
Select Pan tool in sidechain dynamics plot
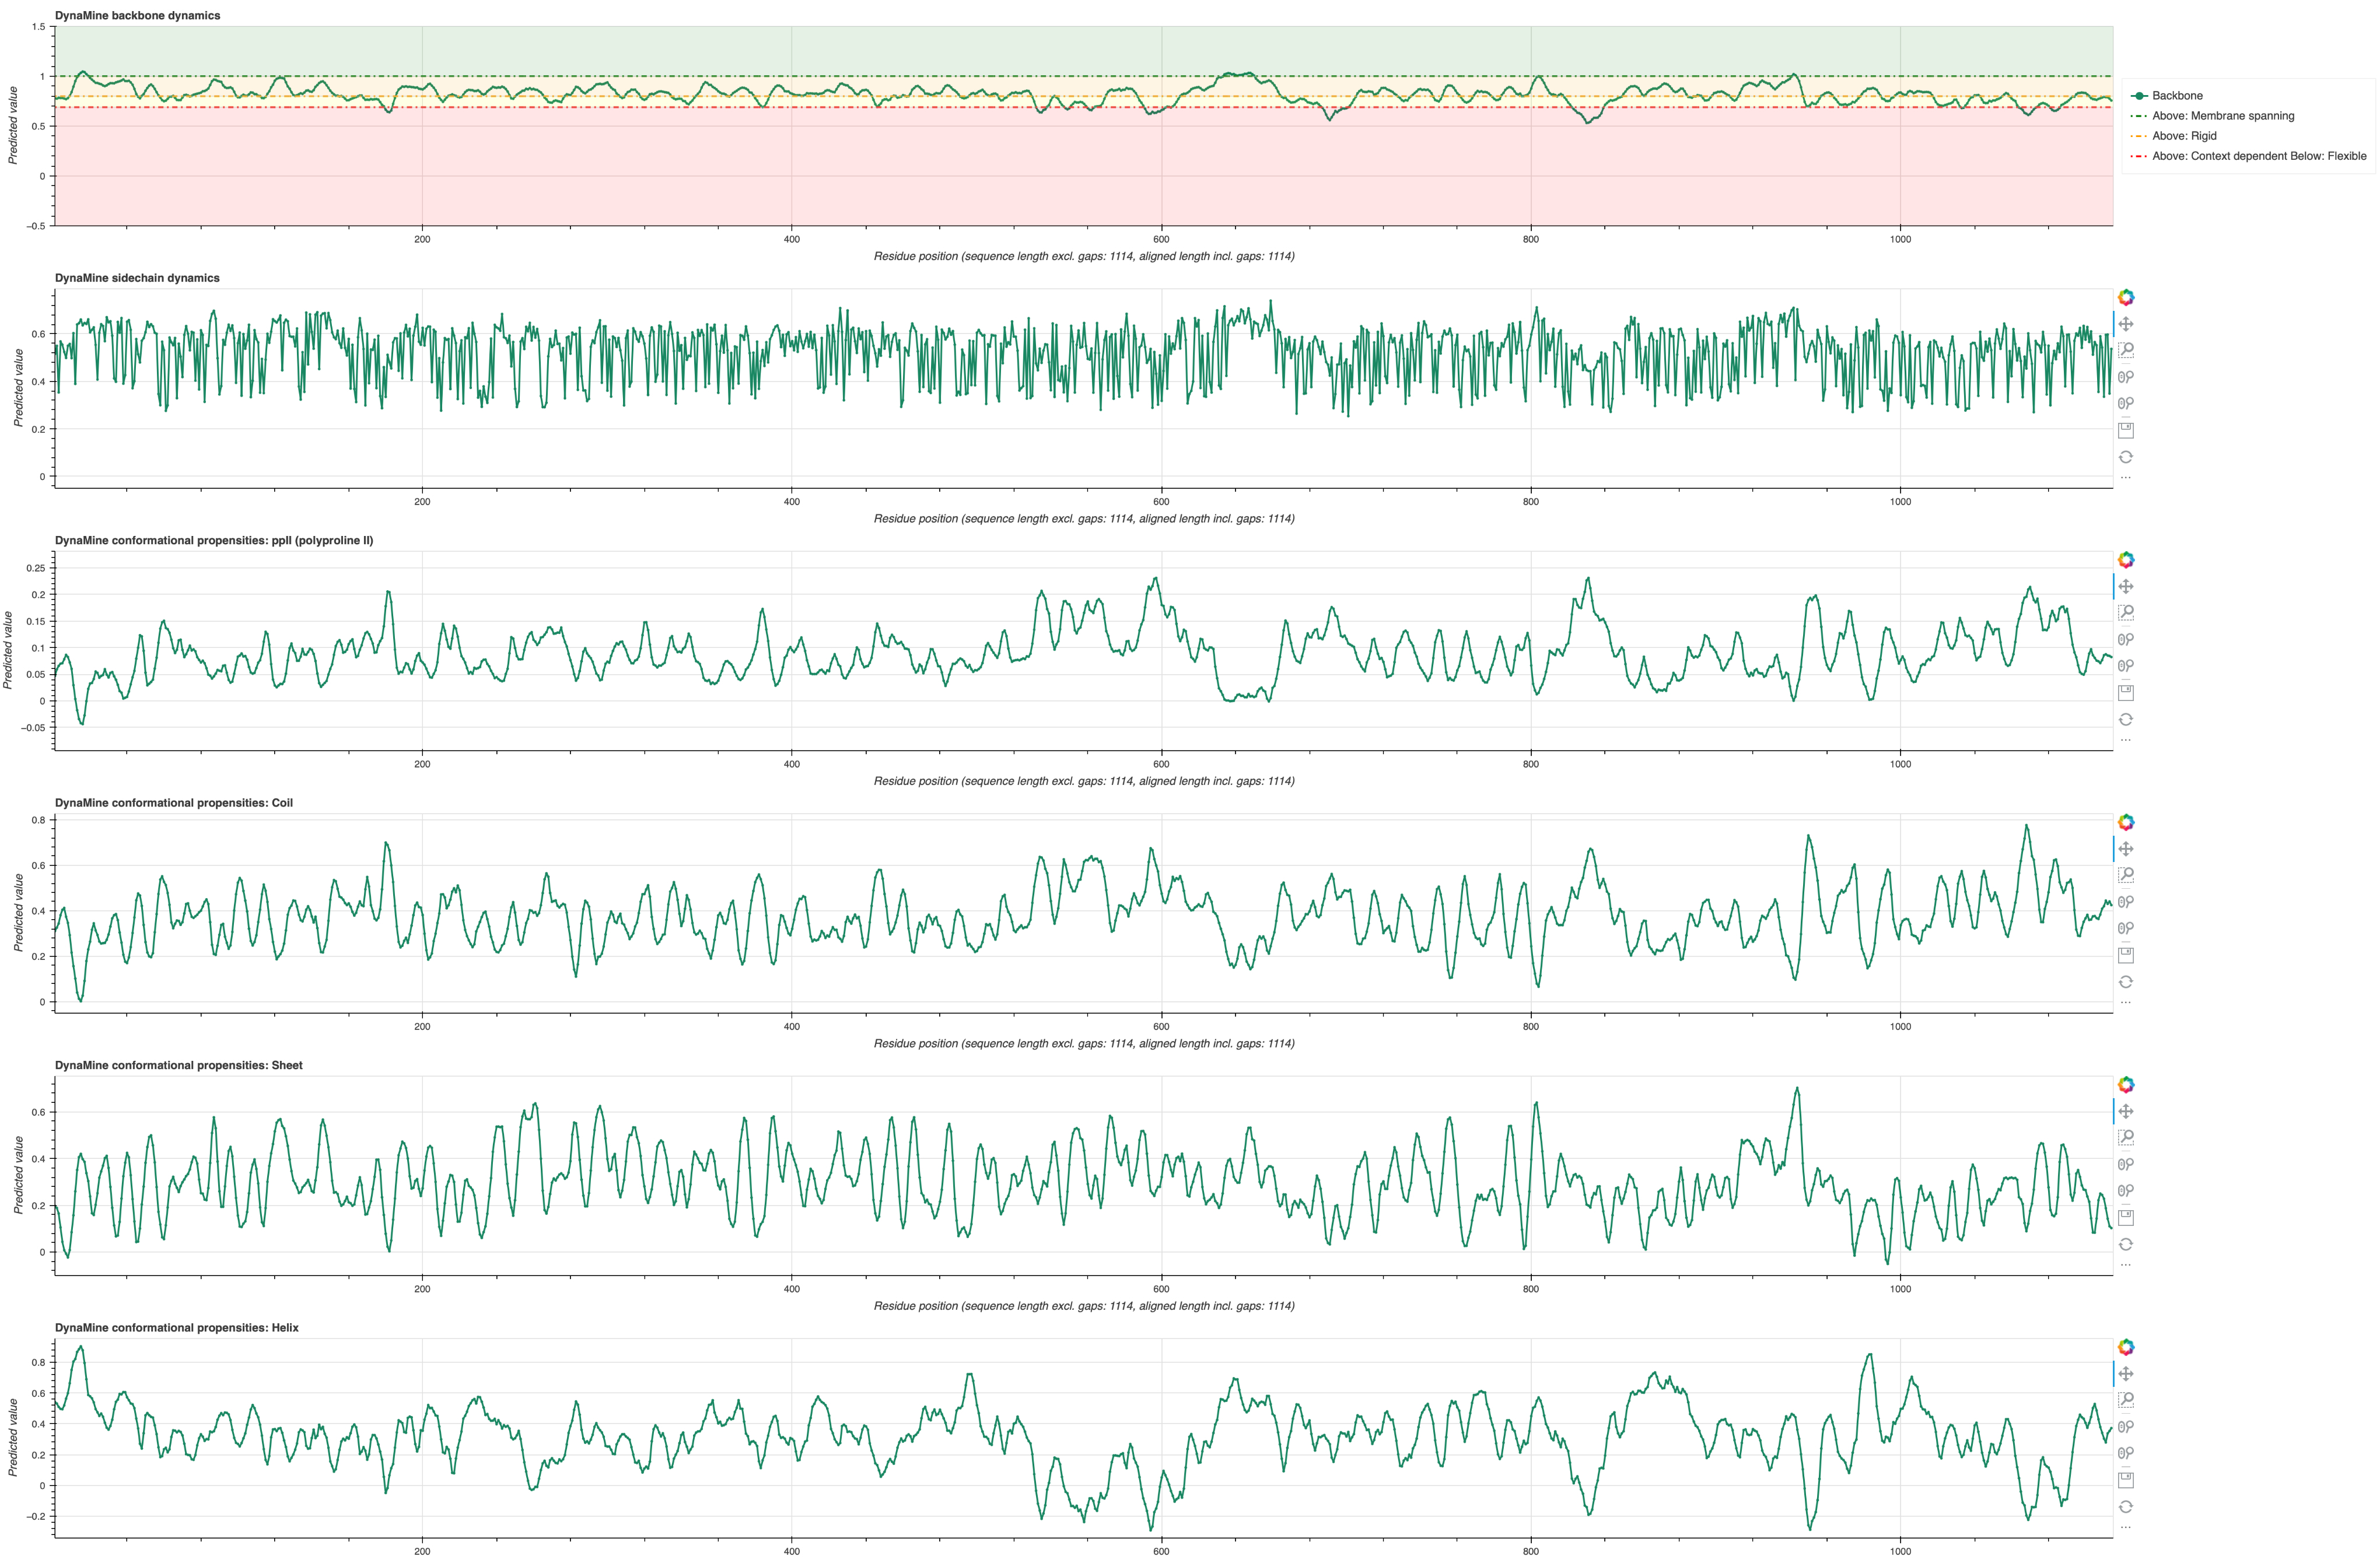click(2125, 324)
